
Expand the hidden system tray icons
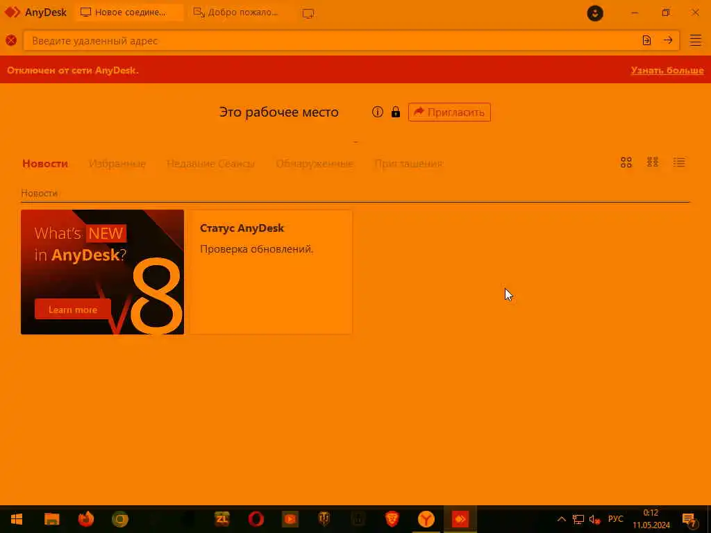coord(561,519)
